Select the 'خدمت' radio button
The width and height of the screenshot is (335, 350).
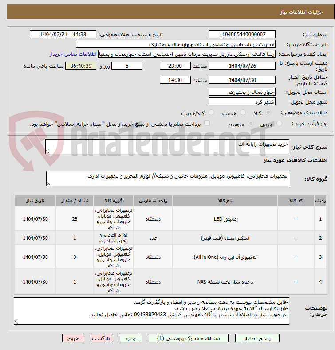243,113
